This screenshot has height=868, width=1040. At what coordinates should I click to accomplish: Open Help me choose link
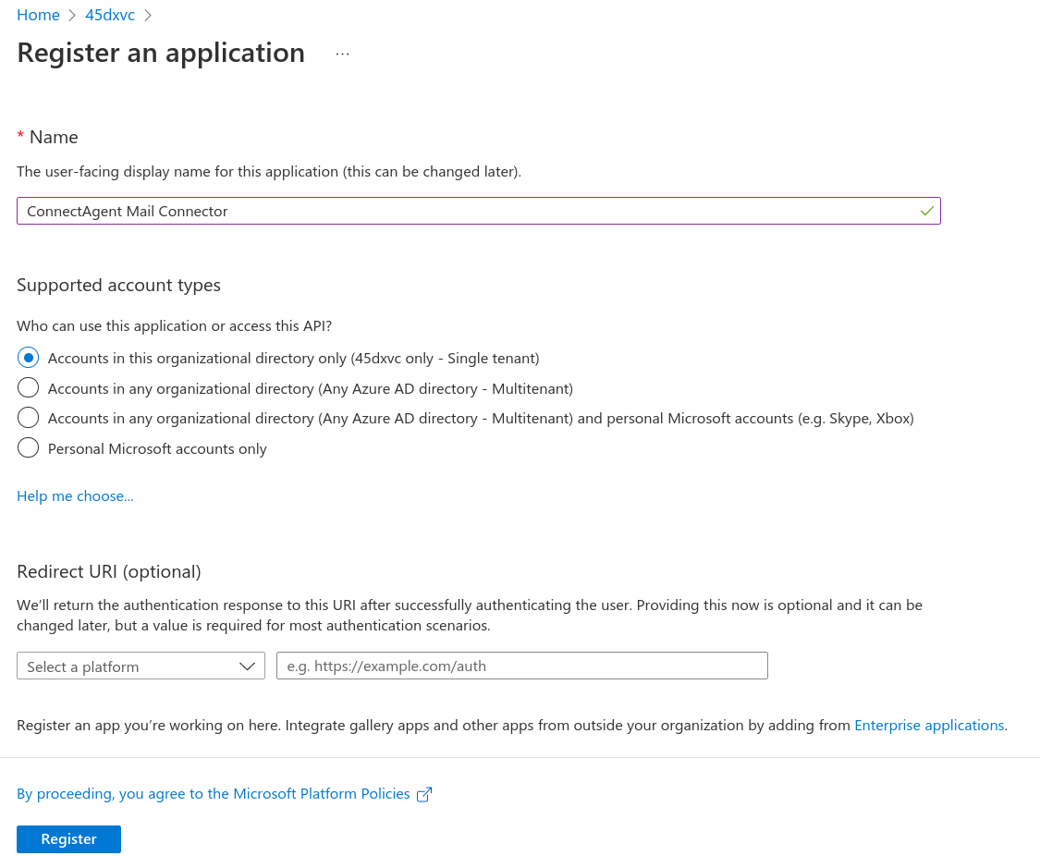point(75,496)
